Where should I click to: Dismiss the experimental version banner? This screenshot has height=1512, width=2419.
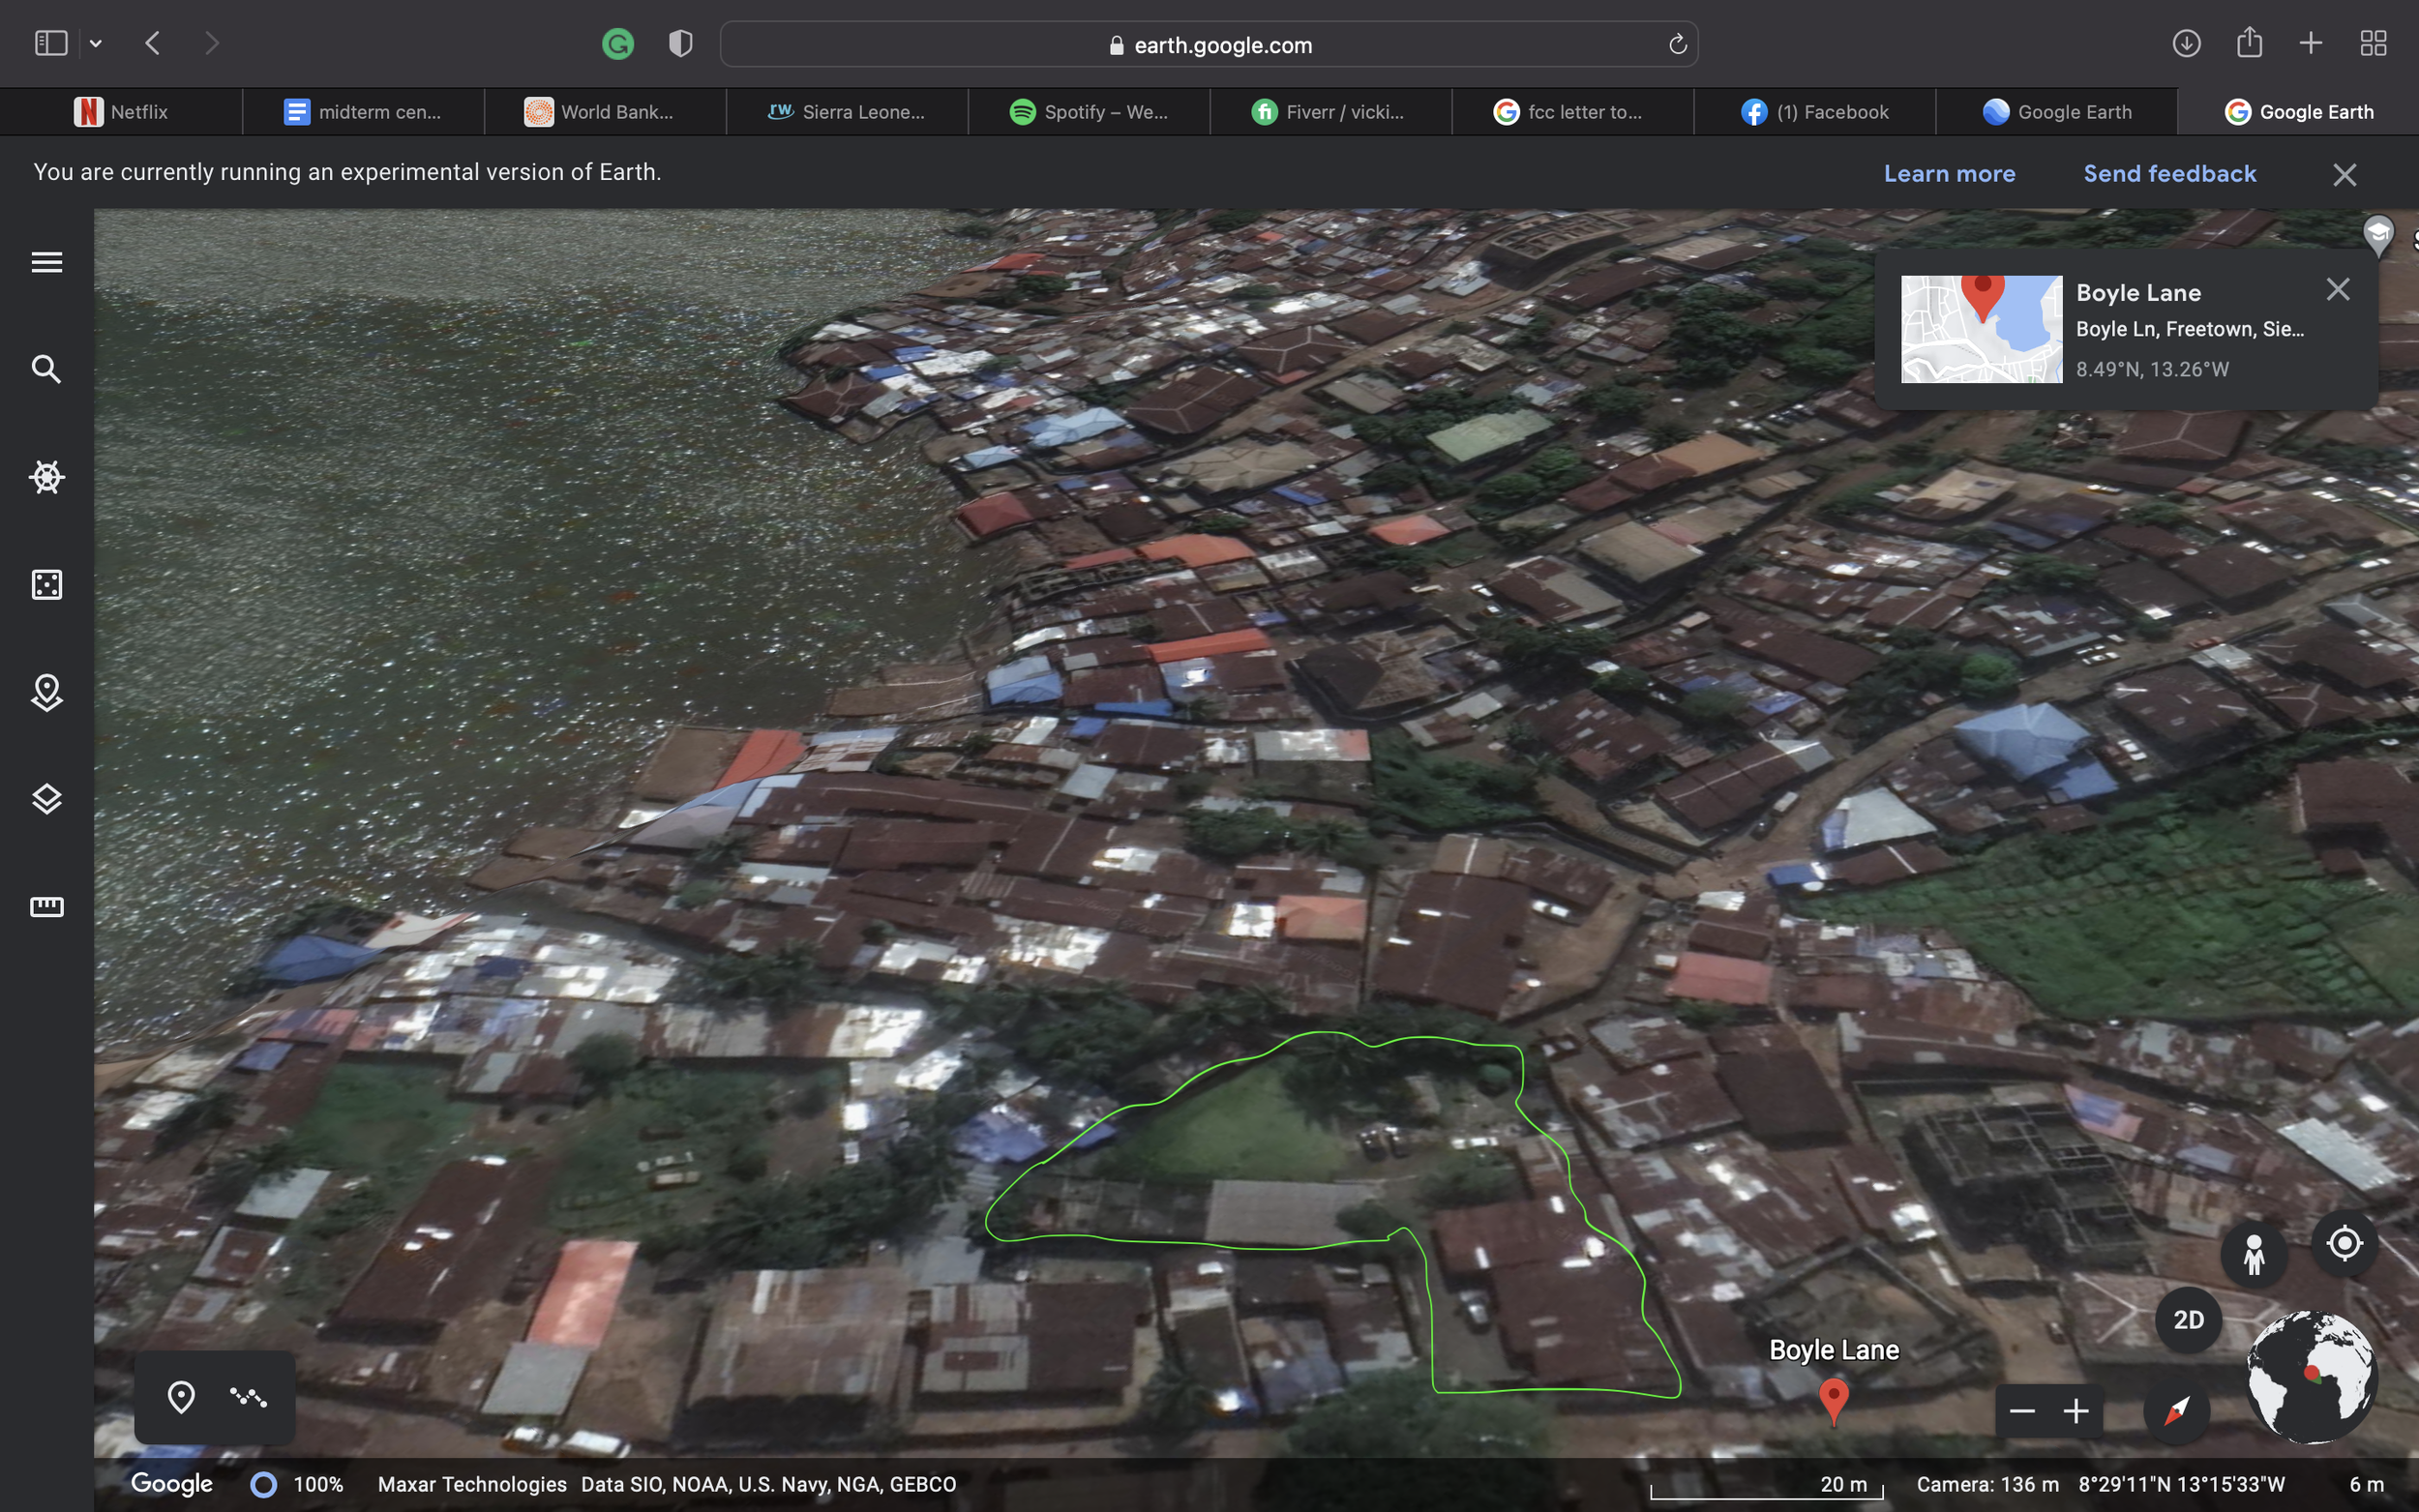point(2344,174)
